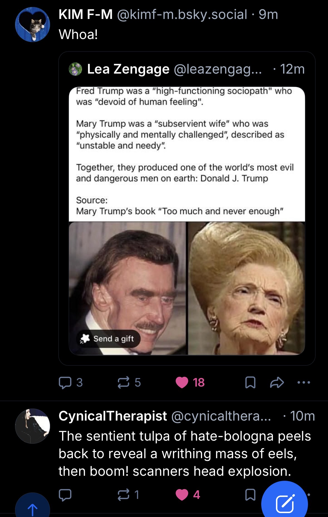Viewport: 328px width, 517px height.
Task: Share KIM F-M's post via arrow icon
Action: coord(277,383)
